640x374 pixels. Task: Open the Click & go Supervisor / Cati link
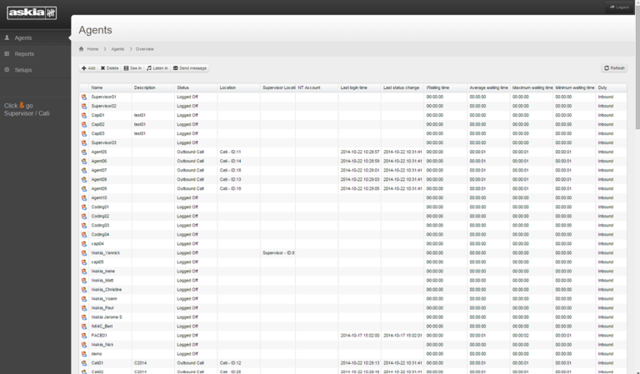(27, 109)
